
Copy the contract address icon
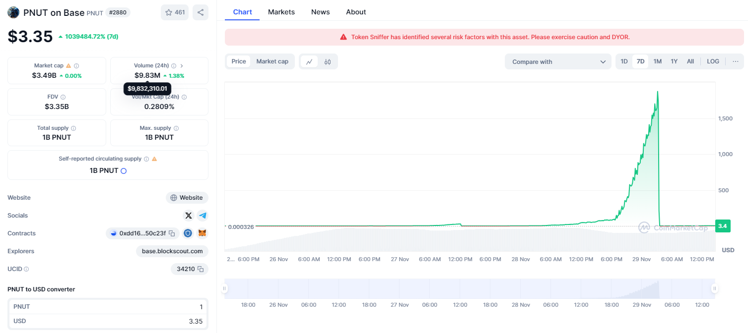[x=172, y=233]
